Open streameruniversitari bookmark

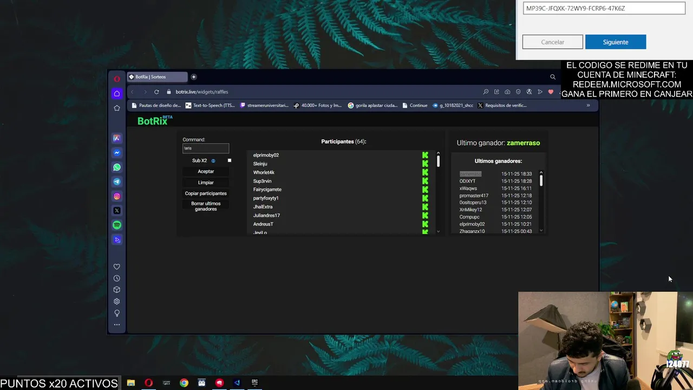click(x=264, y=106)
